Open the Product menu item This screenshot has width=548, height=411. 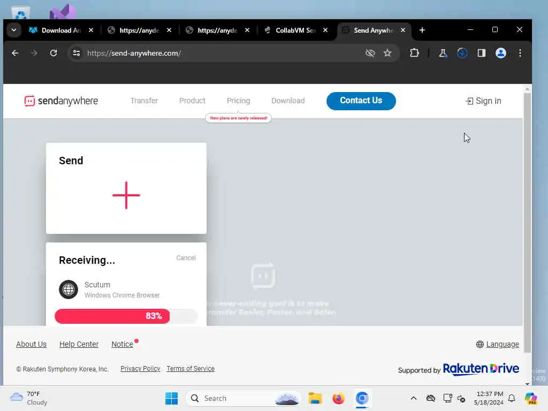(192, 101)
